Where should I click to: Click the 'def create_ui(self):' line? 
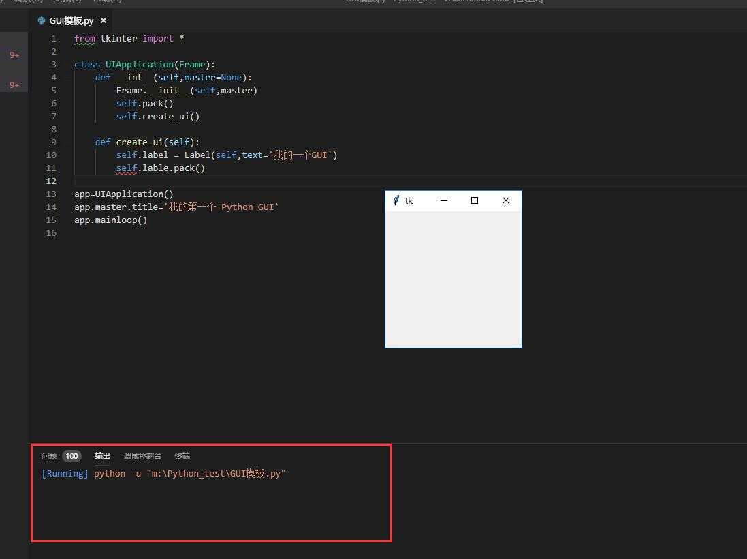[x=147, y=142]
